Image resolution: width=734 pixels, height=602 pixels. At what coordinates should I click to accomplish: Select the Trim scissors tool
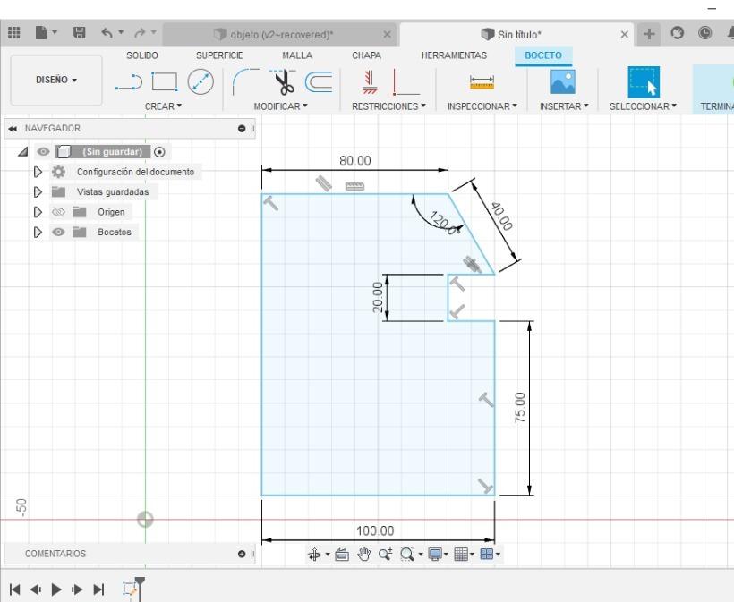283,82
